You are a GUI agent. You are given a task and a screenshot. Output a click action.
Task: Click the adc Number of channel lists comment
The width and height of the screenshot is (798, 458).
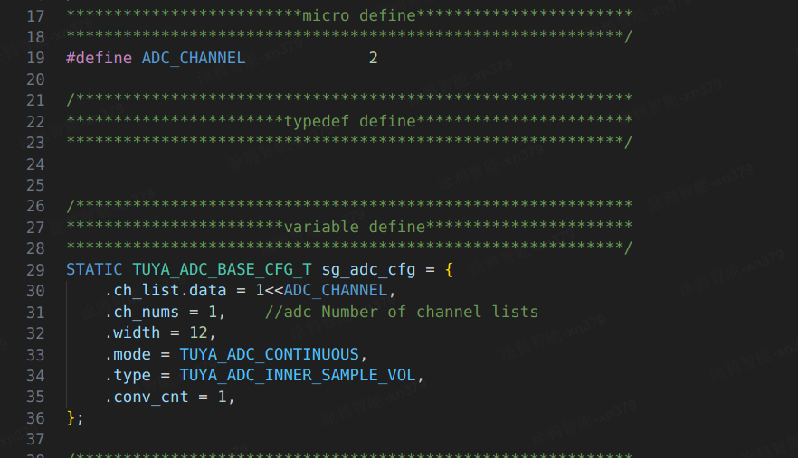pyautogui.click(x=402, y=312)
